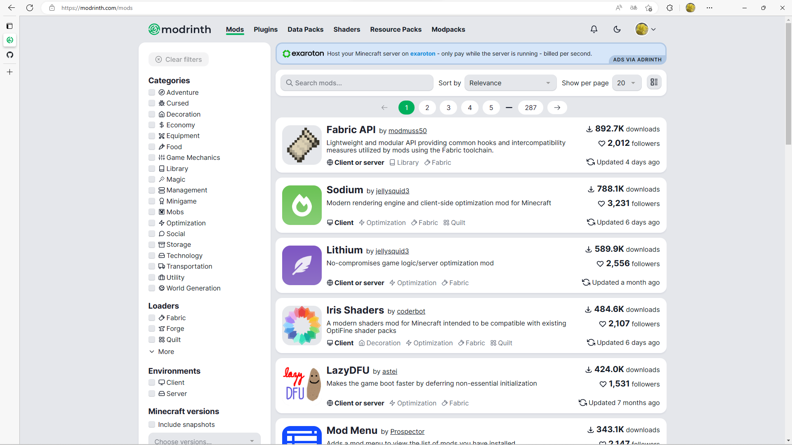The height and width of the screenshot is (445, 792).
Task: Switch to the Shaders tab
Action: [x=346, y=29]
